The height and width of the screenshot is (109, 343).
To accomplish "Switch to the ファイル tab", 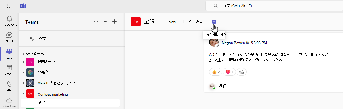I will tap(189, 22).
